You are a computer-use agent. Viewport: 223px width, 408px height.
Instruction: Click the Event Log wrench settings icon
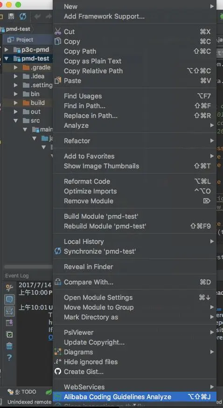click(x=9, y=288)
